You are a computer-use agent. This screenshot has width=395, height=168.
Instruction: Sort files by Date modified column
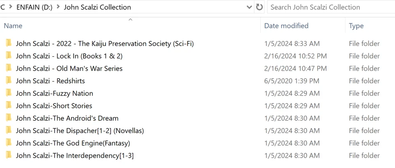[x=286, y=26]
